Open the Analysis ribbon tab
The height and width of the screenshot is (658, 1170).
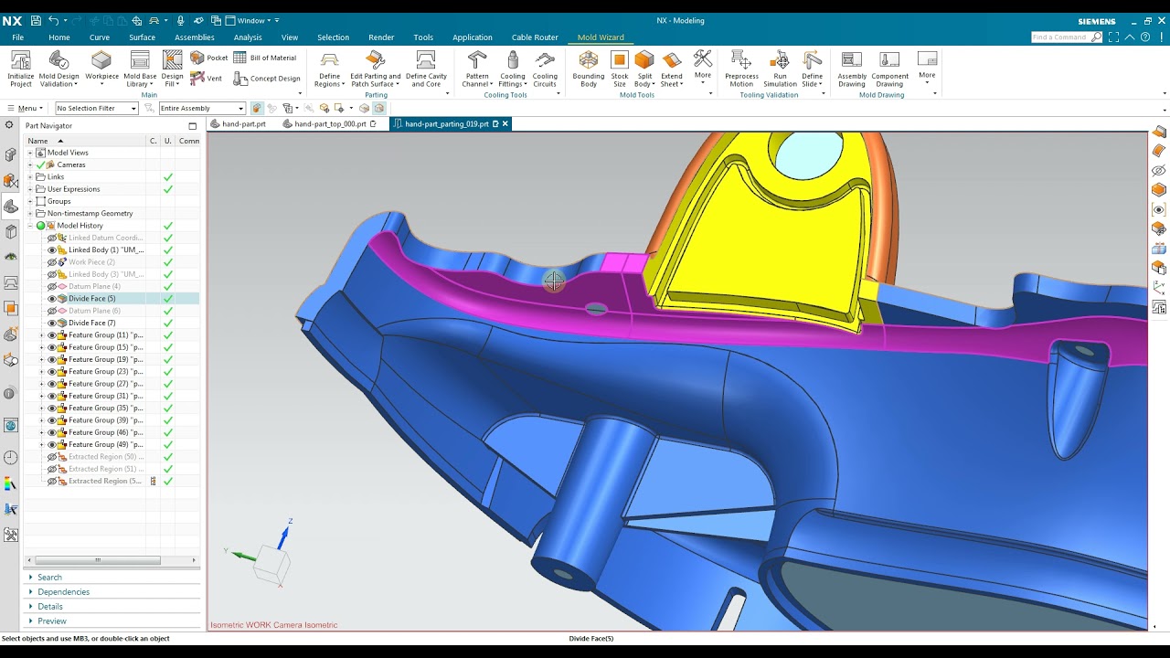pos(248,37)
